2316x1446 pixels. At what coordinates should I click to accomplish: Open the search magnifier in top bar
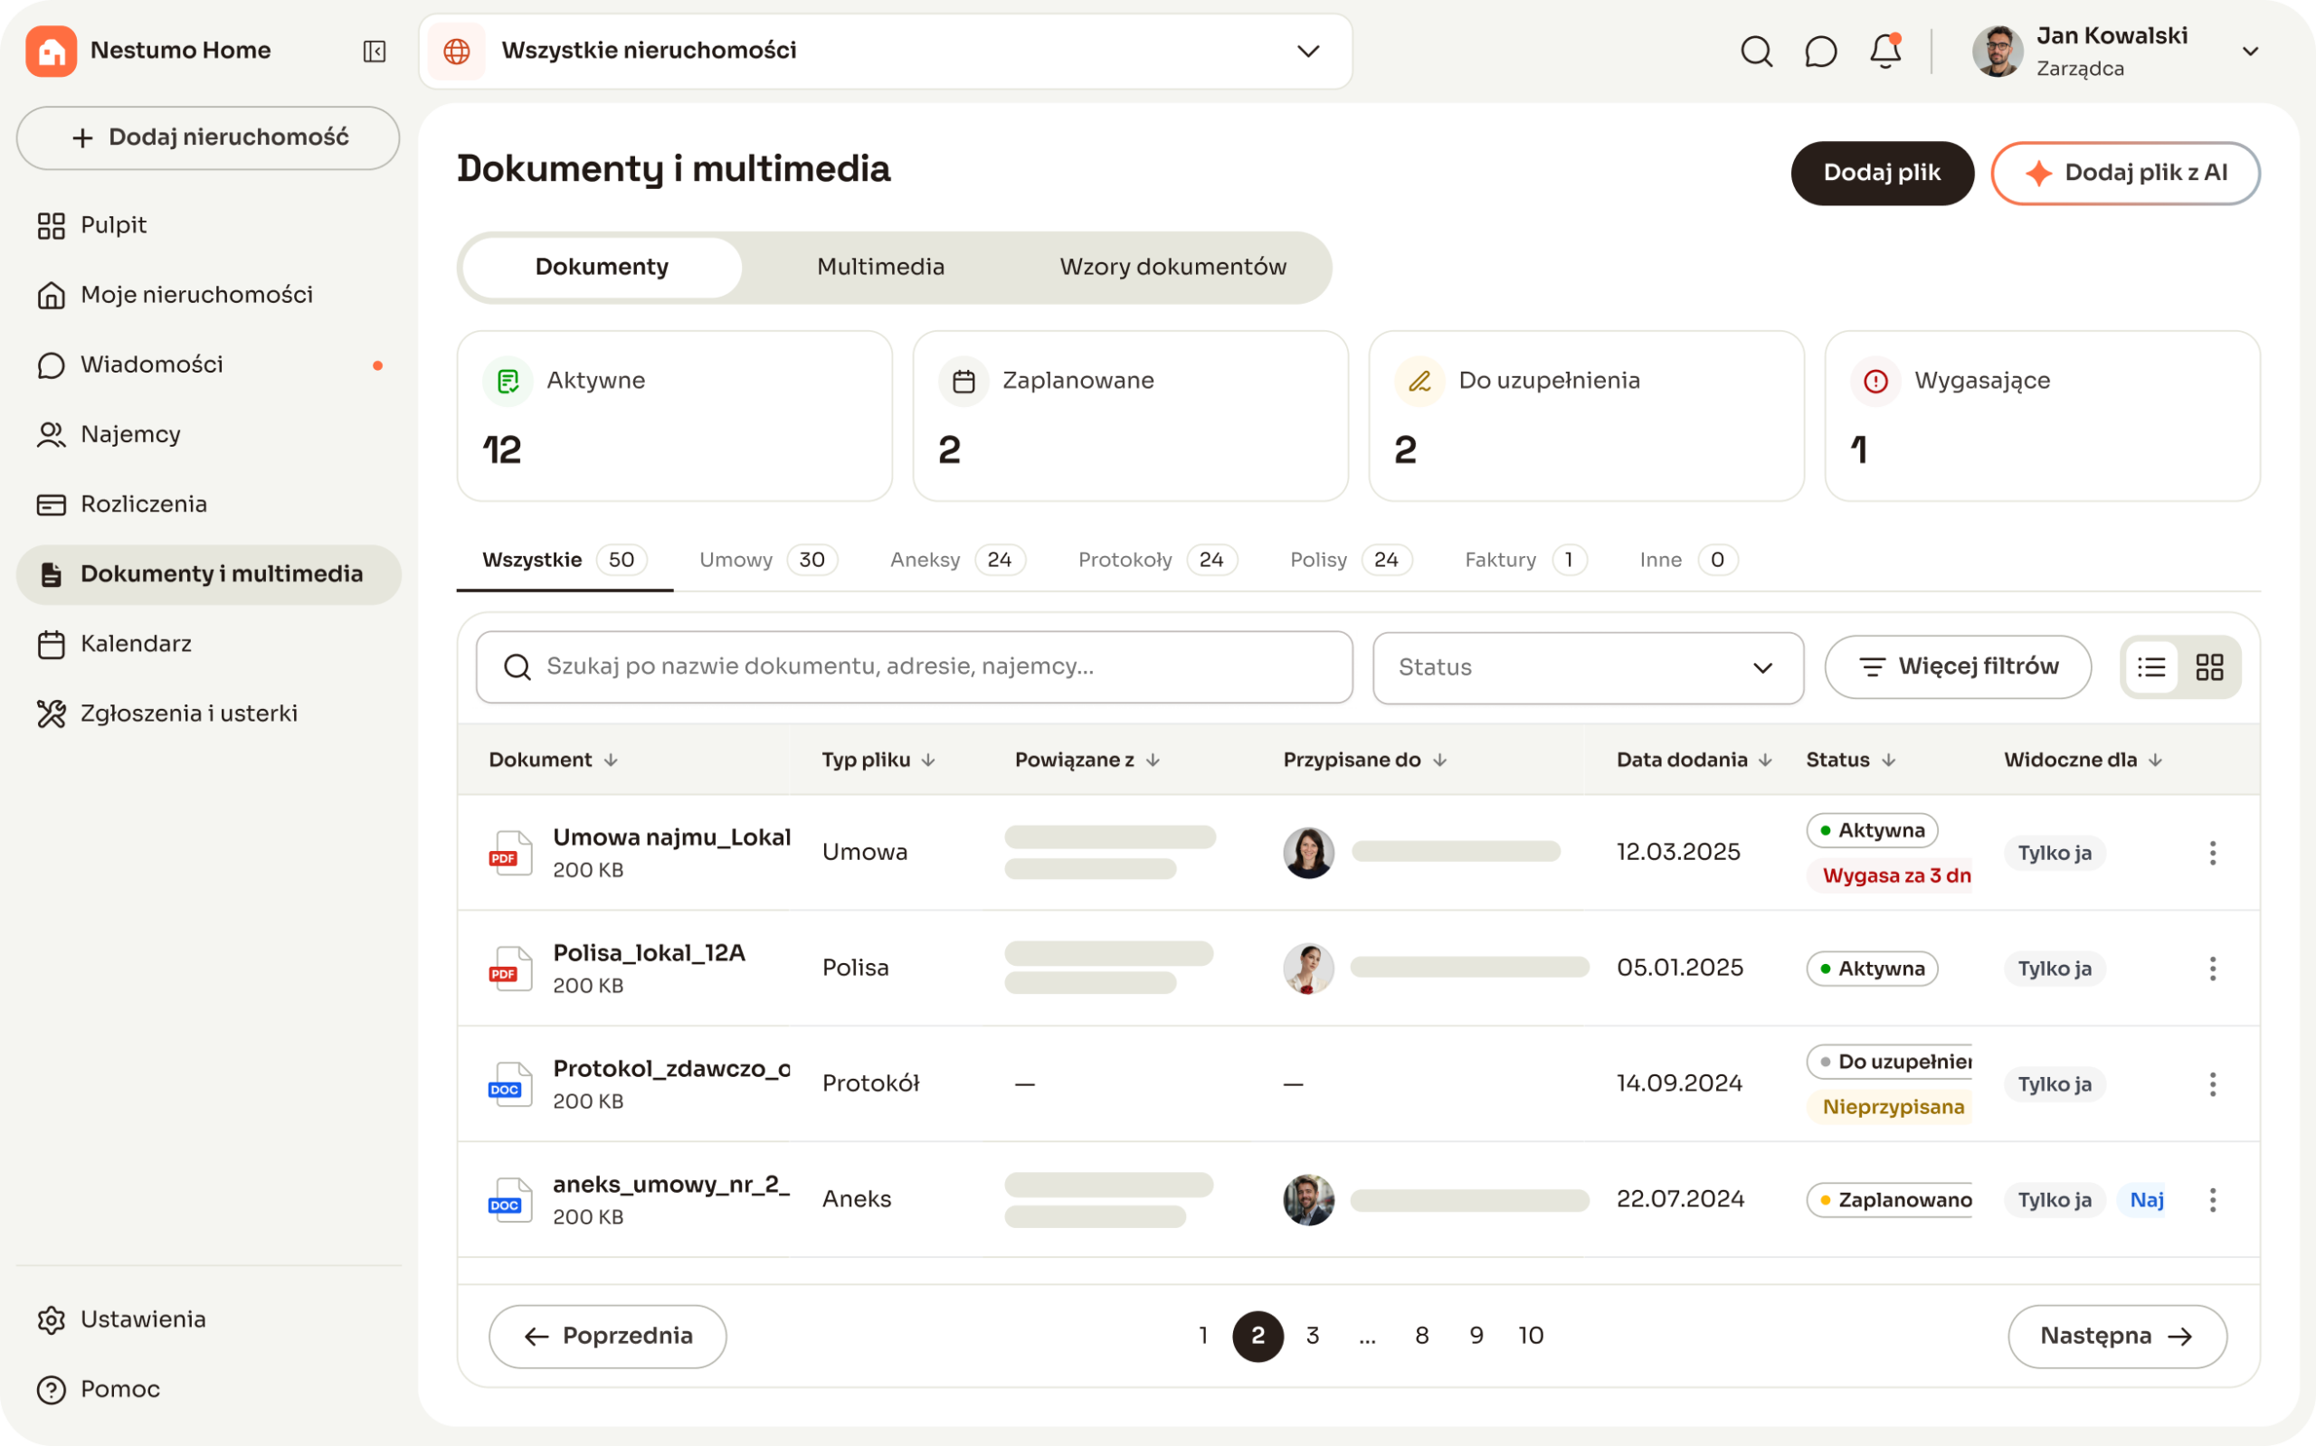click(x=1756, y=51)
